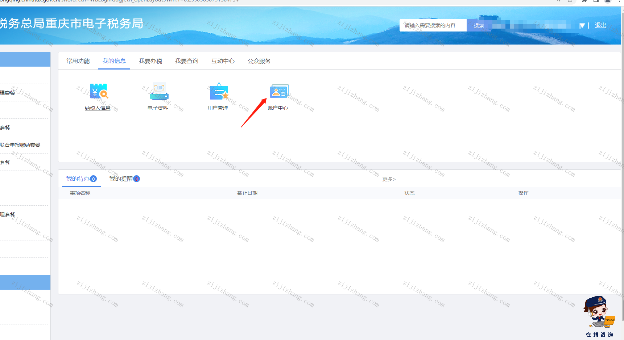Open the 更多> link
624x340 pixels.
(389, 179)
